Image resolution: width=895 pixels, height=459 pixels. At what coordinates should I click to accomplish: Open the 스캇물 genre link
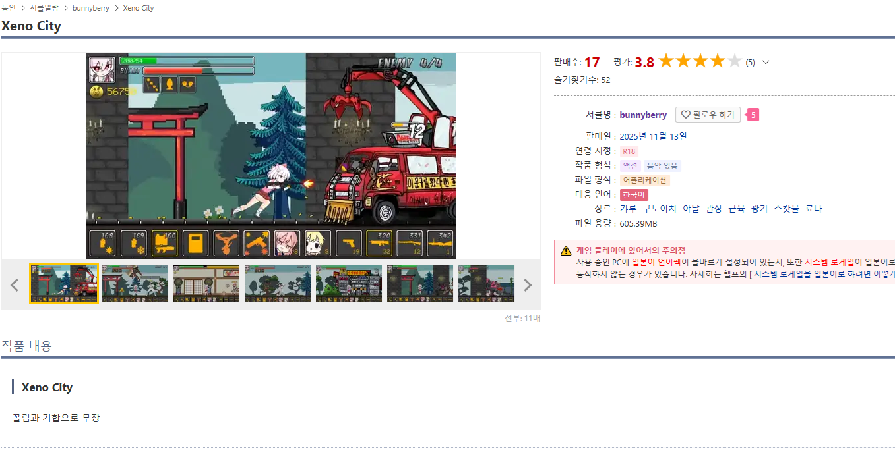point(786,209)
